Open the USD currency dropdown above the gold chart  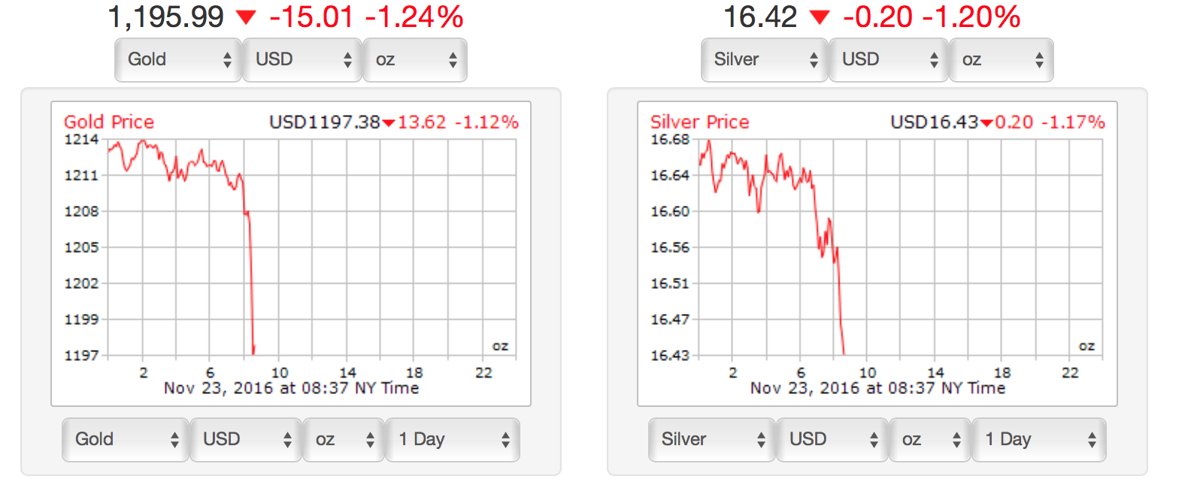pos(302,60)
